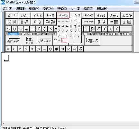Open the 文件(F) menu
The image size is (139, 129).
[x=7, y=9]
